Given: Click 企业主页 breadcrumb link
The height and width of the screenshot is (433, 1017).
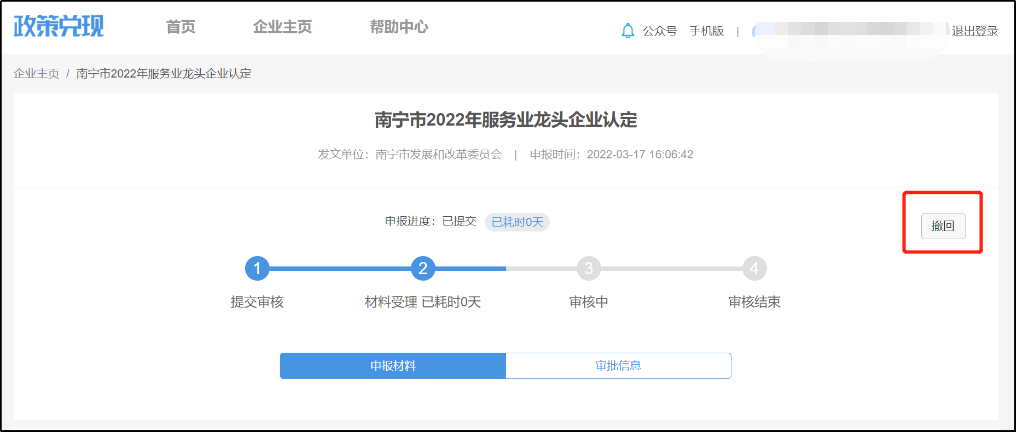Looking at the screenshot, I should pos(37,74).
